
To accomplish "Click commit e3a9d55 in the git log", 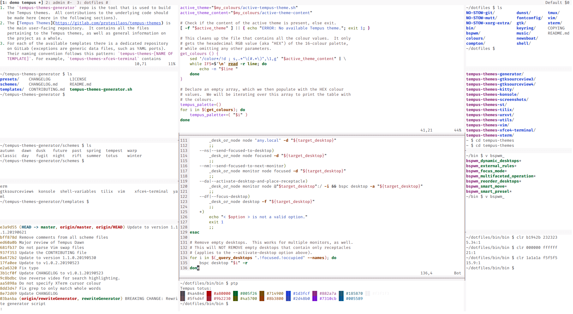I will point(8,227).
